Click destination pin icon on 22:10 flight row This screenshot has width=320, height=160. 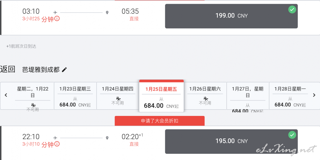click(107, 138)
